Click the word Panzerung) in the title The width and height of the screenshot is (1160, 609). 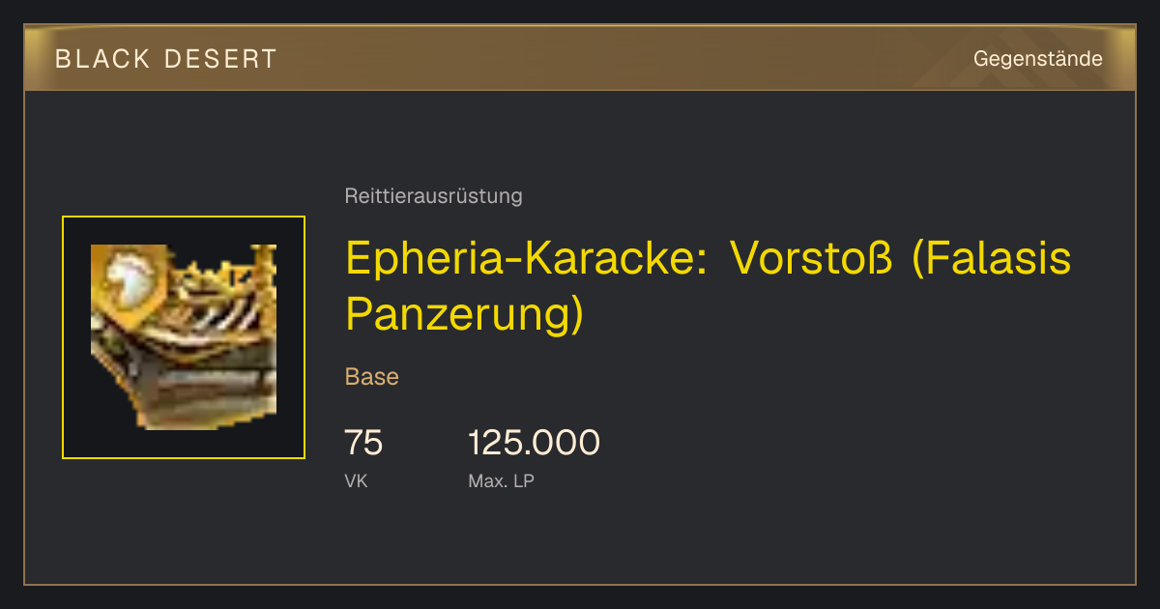point(465,313)
